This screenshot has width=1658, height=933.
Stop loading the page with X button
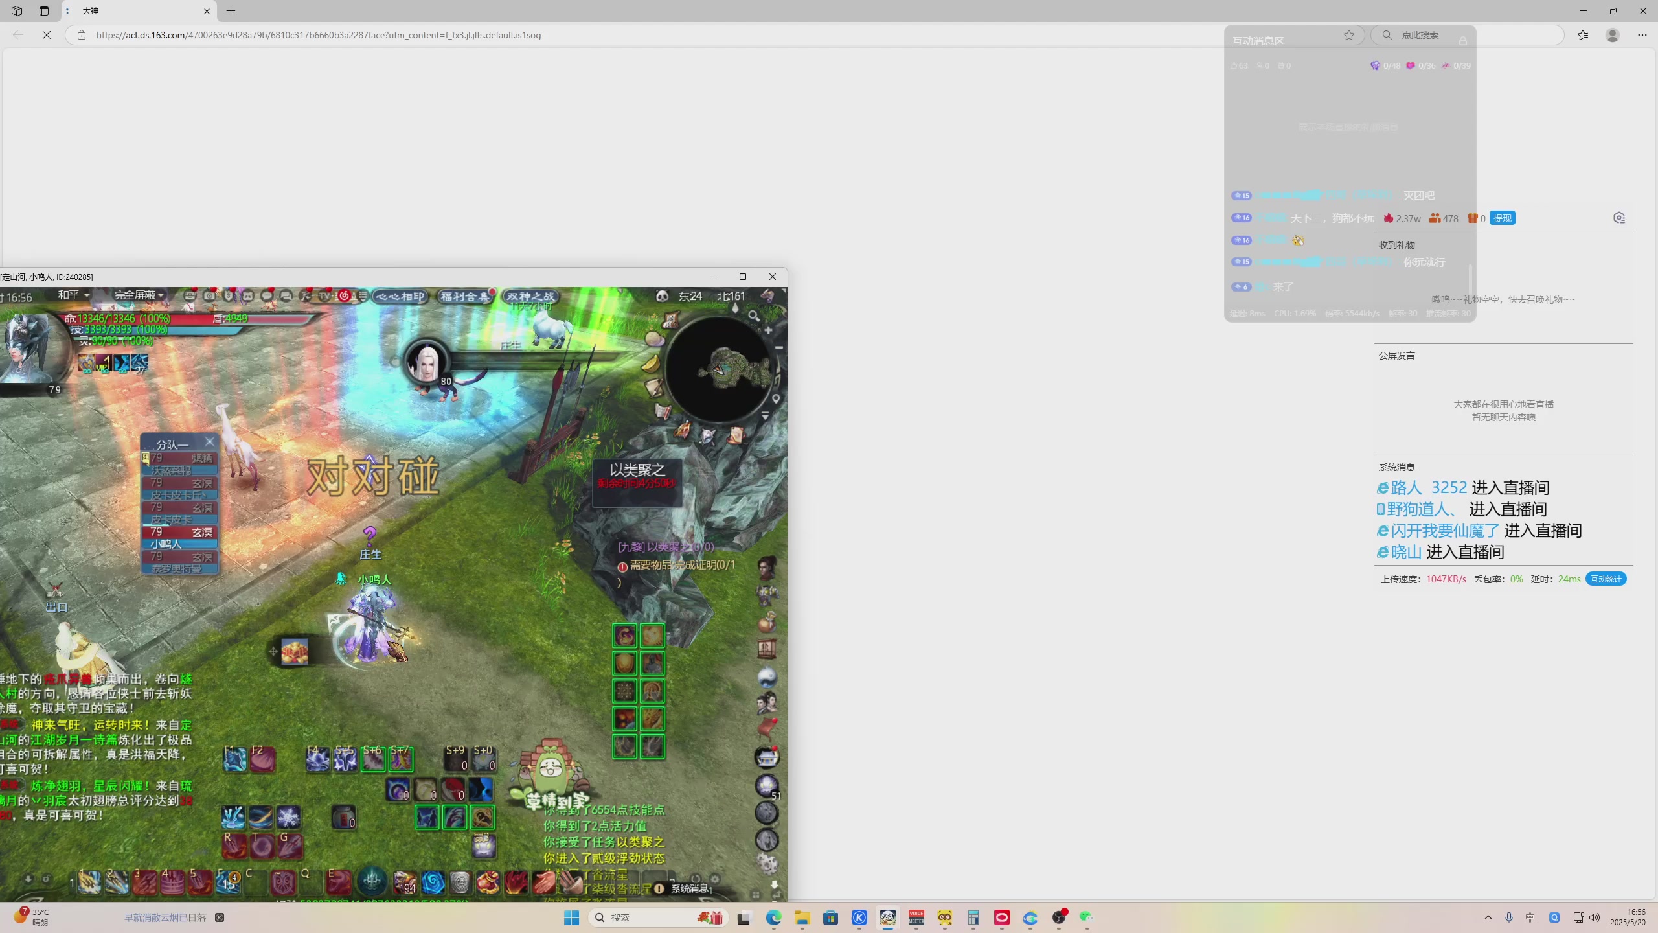(x=47, y=35)
